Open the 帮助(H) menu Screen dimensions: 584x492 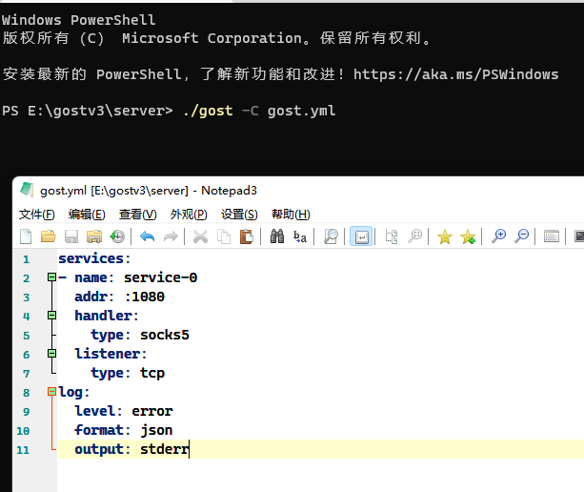pos(291,215)
